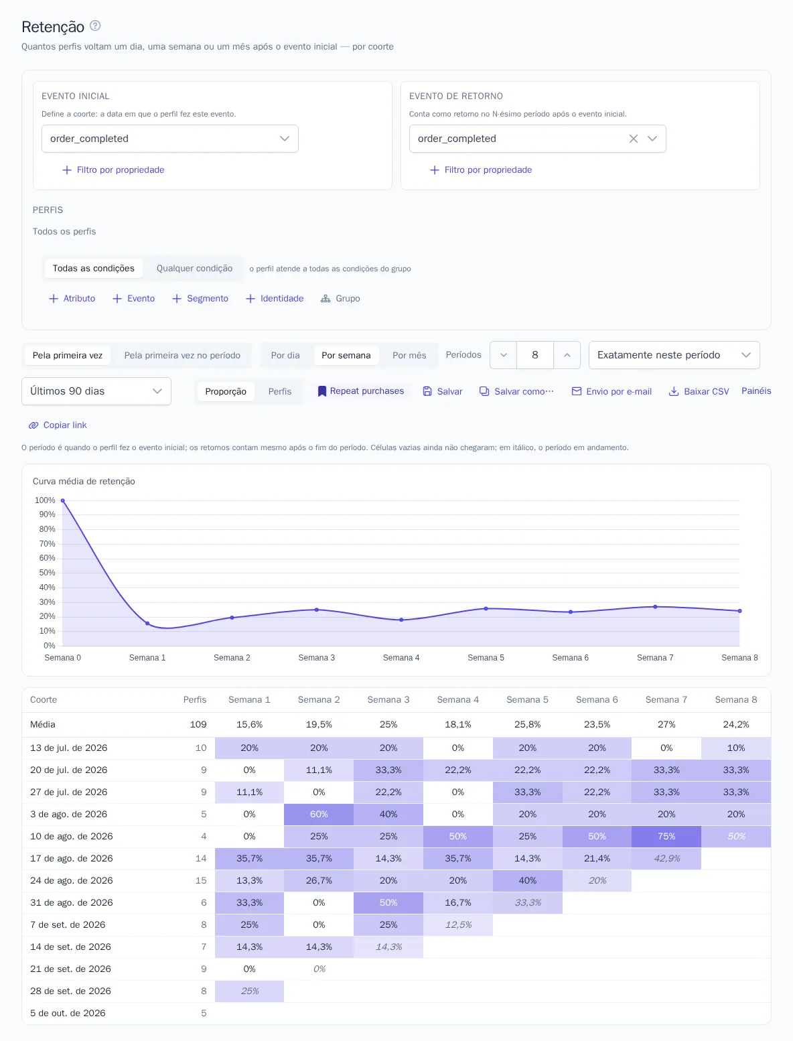Click Salvar como… button label

coord(524,391)
